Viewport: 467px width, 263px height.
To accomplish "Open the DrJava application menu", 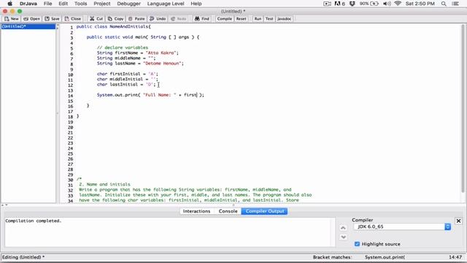I will tap(28, 4).
